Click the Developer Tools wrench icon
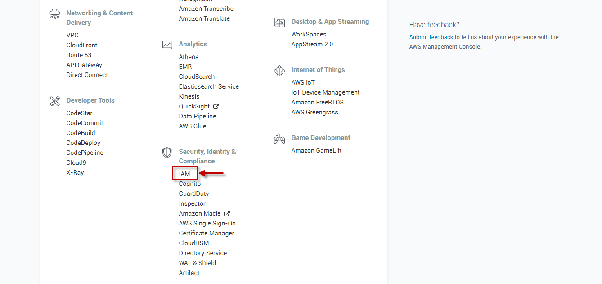The height and width of the screenshot is (284, 602). [x=55, y=101]
